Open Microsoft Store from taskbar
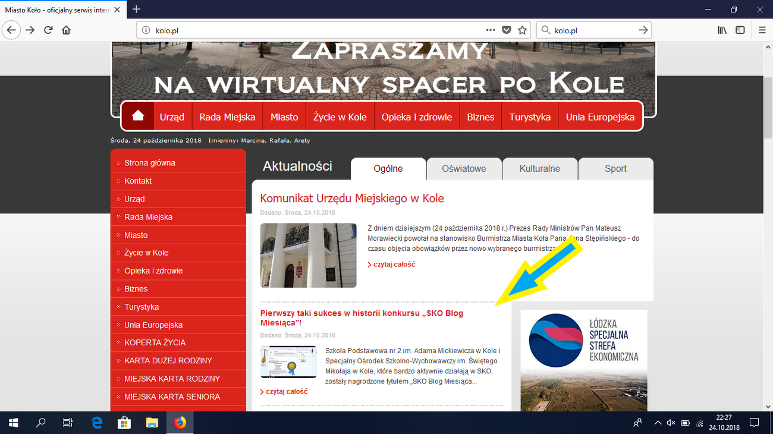Viewport: 773px width, 434px height. pos(124,423)
